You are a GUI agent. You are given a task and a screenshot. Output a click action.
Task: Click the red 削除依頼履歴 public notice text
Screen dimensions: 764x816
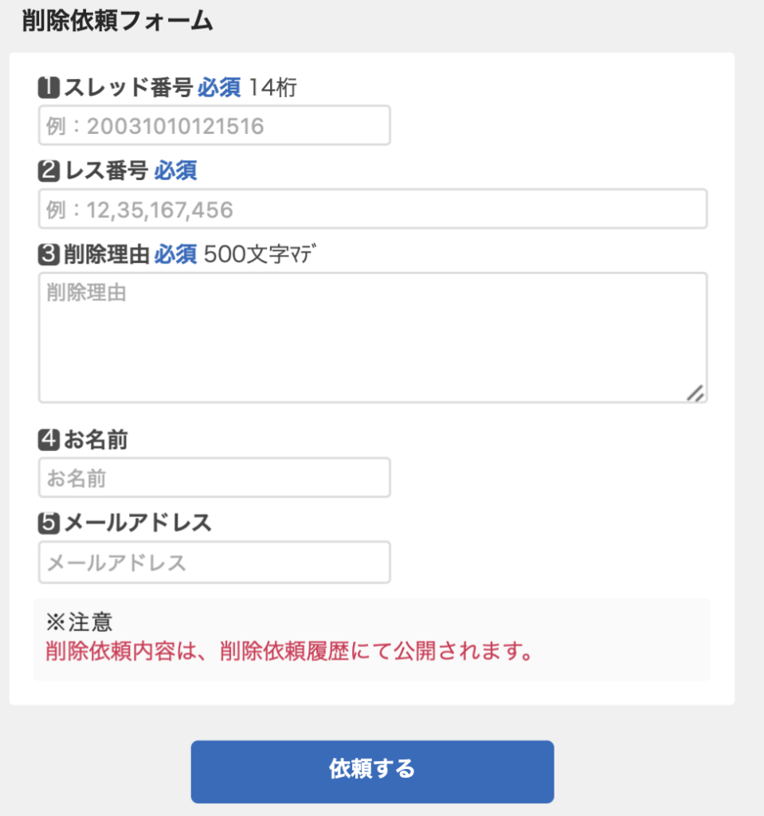[289, 652]
